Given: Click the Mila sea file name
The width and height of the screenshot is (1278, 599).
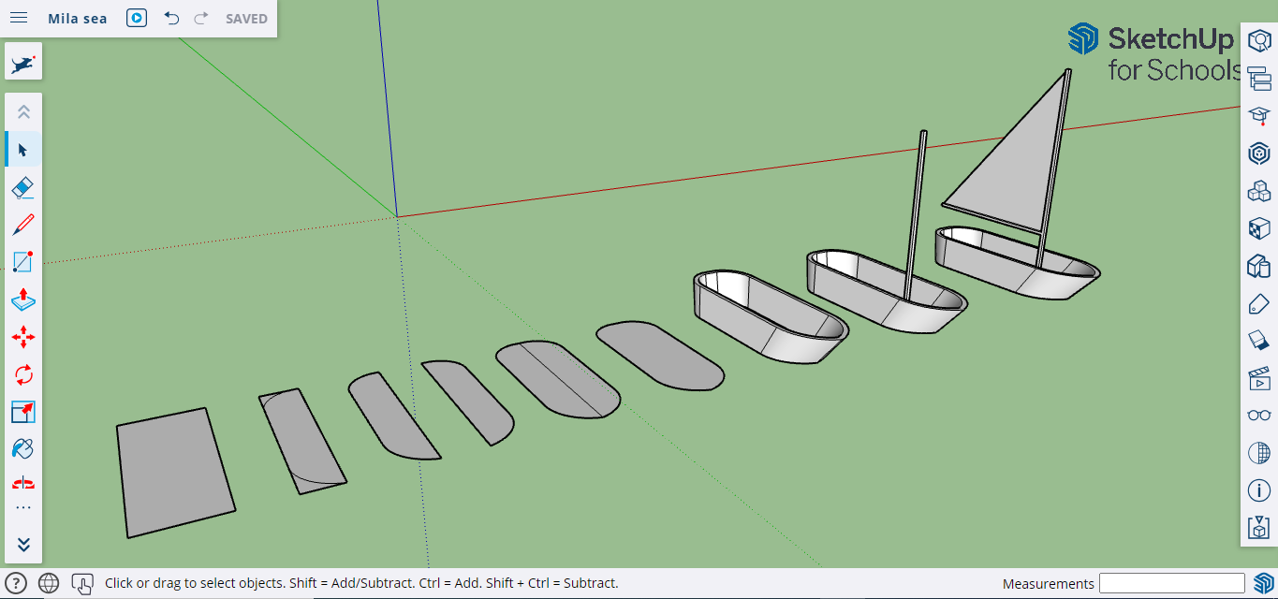Looking at the screenshot, I should 78,19.
